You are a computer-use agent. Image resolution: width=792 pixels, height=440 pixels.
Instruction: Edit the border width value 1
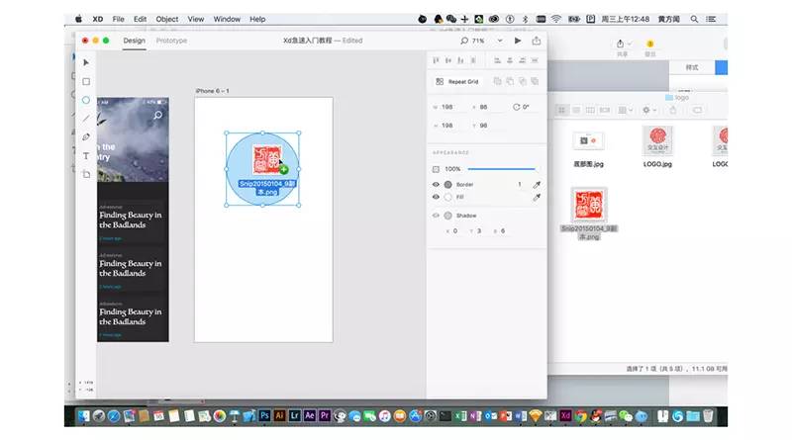(519, 185)
